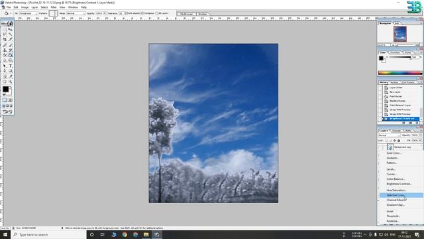Select the Paint Bucket tool in toolbox
Viewport: 424px width, 239px height.
11,55
